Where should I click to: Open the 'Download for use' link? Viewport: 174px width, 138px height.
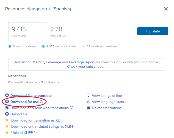(25, 102)
